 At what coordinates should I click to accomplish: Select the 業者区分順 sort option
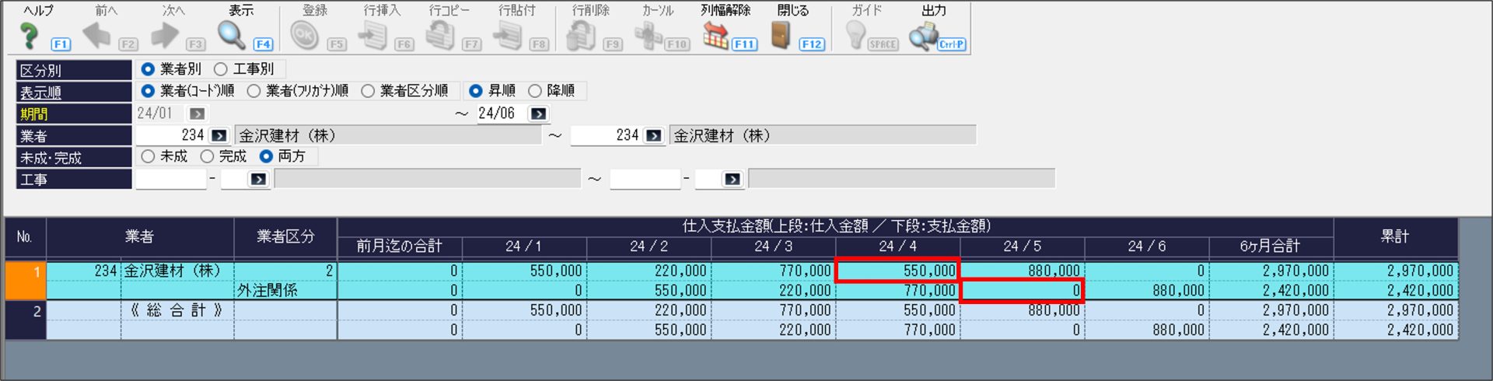pyautogui.click(x=369, y=91)
